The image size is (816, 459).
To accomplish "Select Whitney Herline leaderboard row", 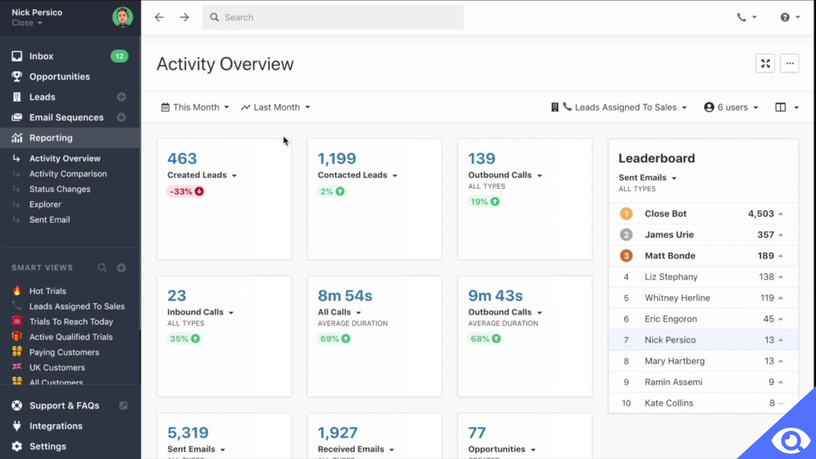I will (x=703, y=298).
